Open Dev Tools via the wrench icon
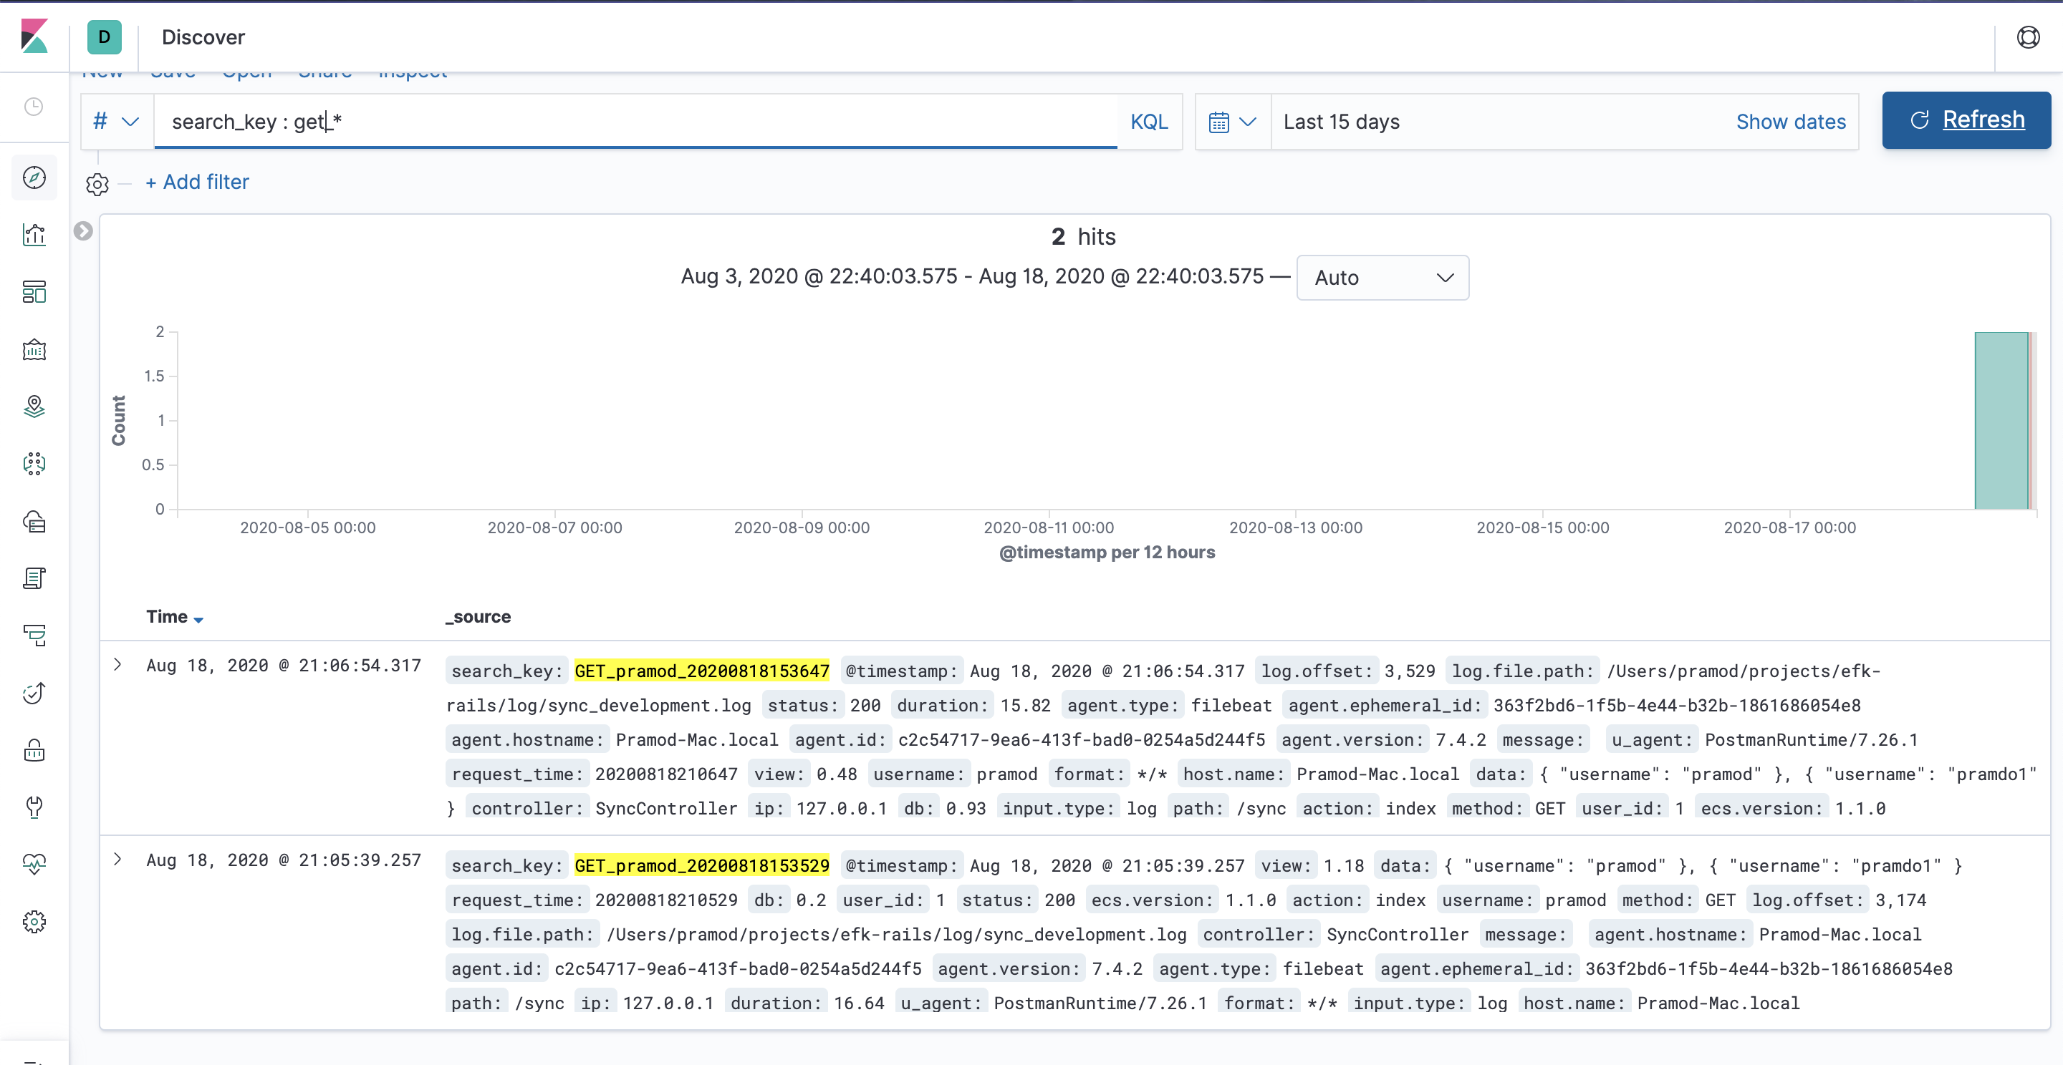Image resolution: width=2063 pixels, height=1065 pixels. pos(34,807)
